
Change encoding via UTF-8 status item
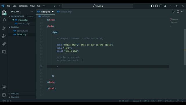coord(146,101)
